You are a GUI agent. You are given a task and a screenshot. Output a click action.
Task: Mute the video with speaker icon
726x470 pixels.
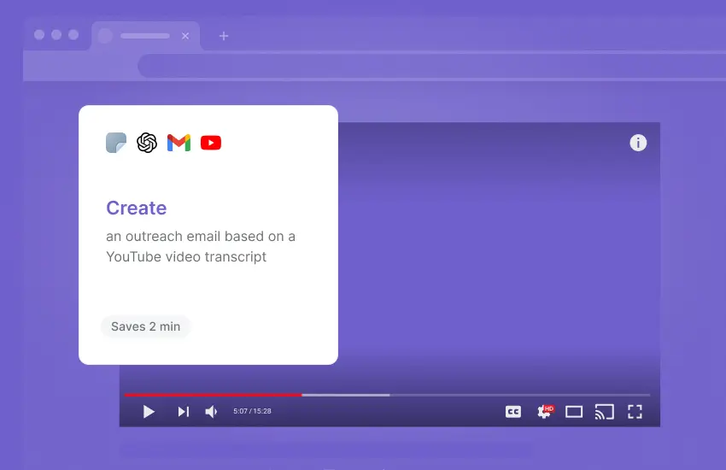tap(211, 412)
